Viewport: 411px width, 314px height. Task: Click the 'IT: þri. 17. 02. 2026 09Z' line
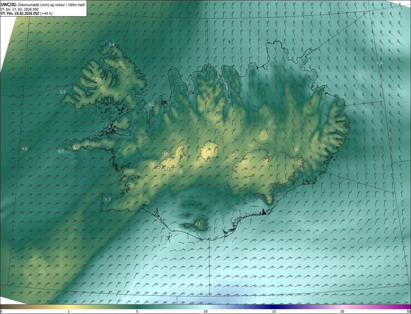pyautogui.click(x=20, y=9)
